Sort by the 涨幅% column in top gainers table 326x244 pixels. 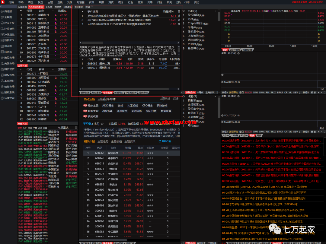tap(62, 11)
